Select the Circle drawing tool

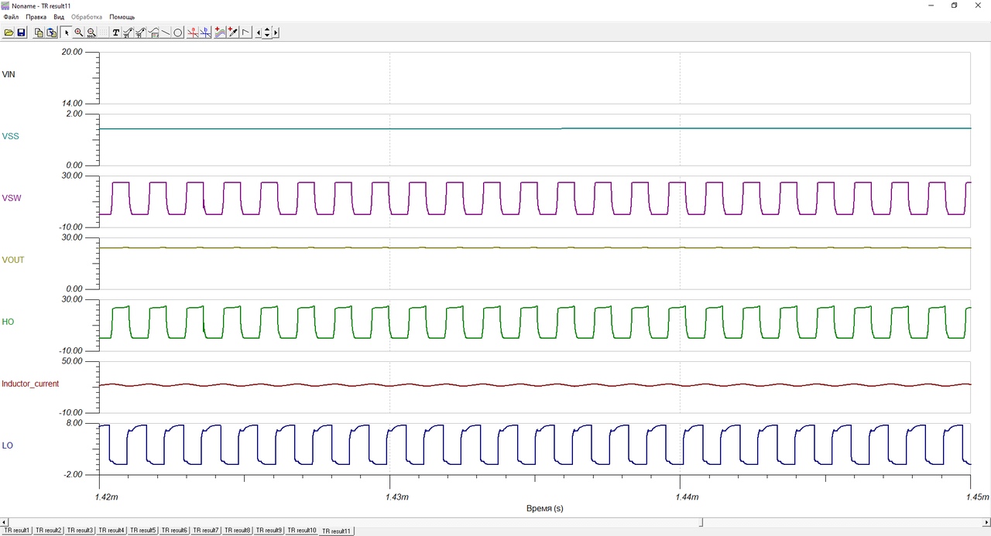(x=178, y=32)
